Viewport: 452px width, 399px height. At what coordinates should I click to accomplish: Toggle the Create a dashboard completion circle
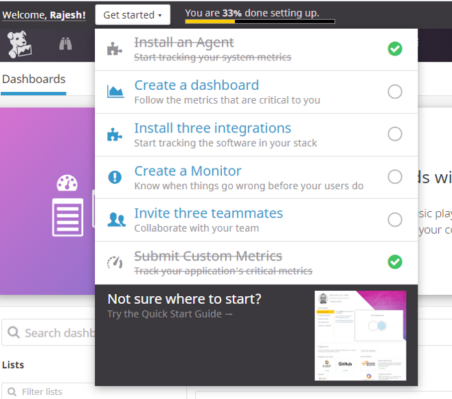[394, 92]
